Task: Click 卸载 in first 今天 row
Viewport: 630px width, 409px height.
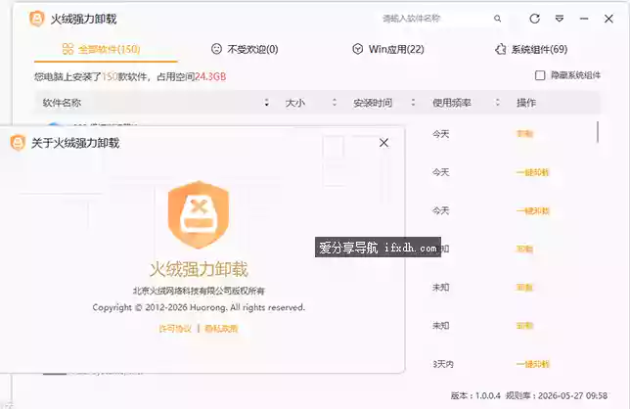Action: tap(524, 134)
